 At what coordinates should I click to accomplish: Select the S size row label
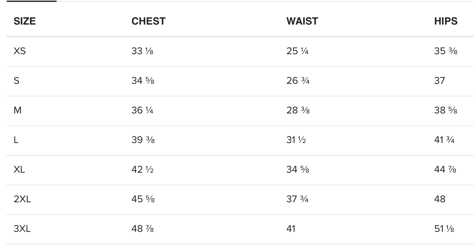16,81
